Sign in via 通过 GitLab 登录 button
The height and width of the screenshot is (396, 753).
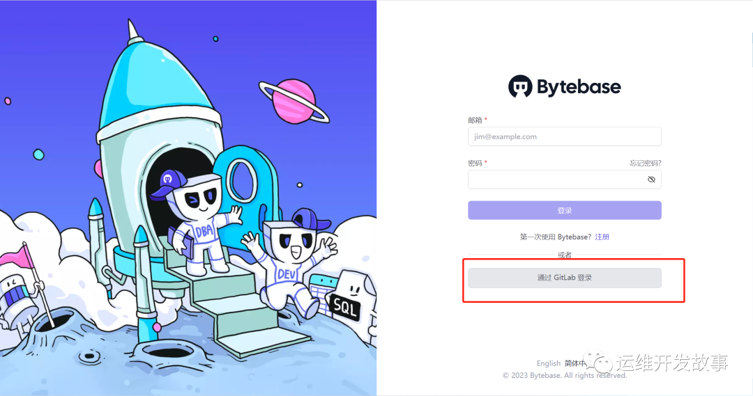tap(564, 278)
